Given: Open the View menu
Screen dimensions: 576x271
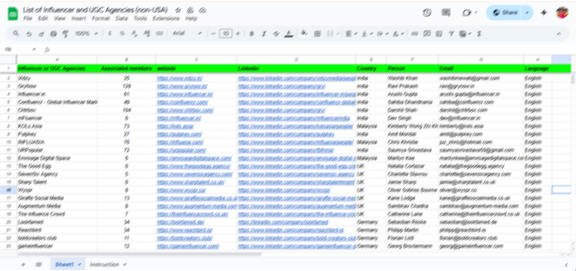Looking at the screenshot, I should coord(60,19).
